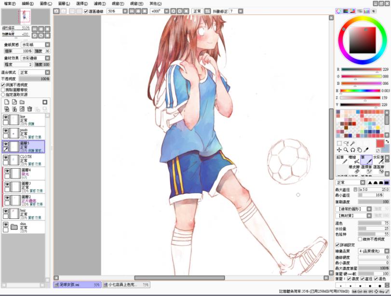Viewport: 391px width, 296px height.
Task: Create a new layer folder
Action: coord(22,102)
